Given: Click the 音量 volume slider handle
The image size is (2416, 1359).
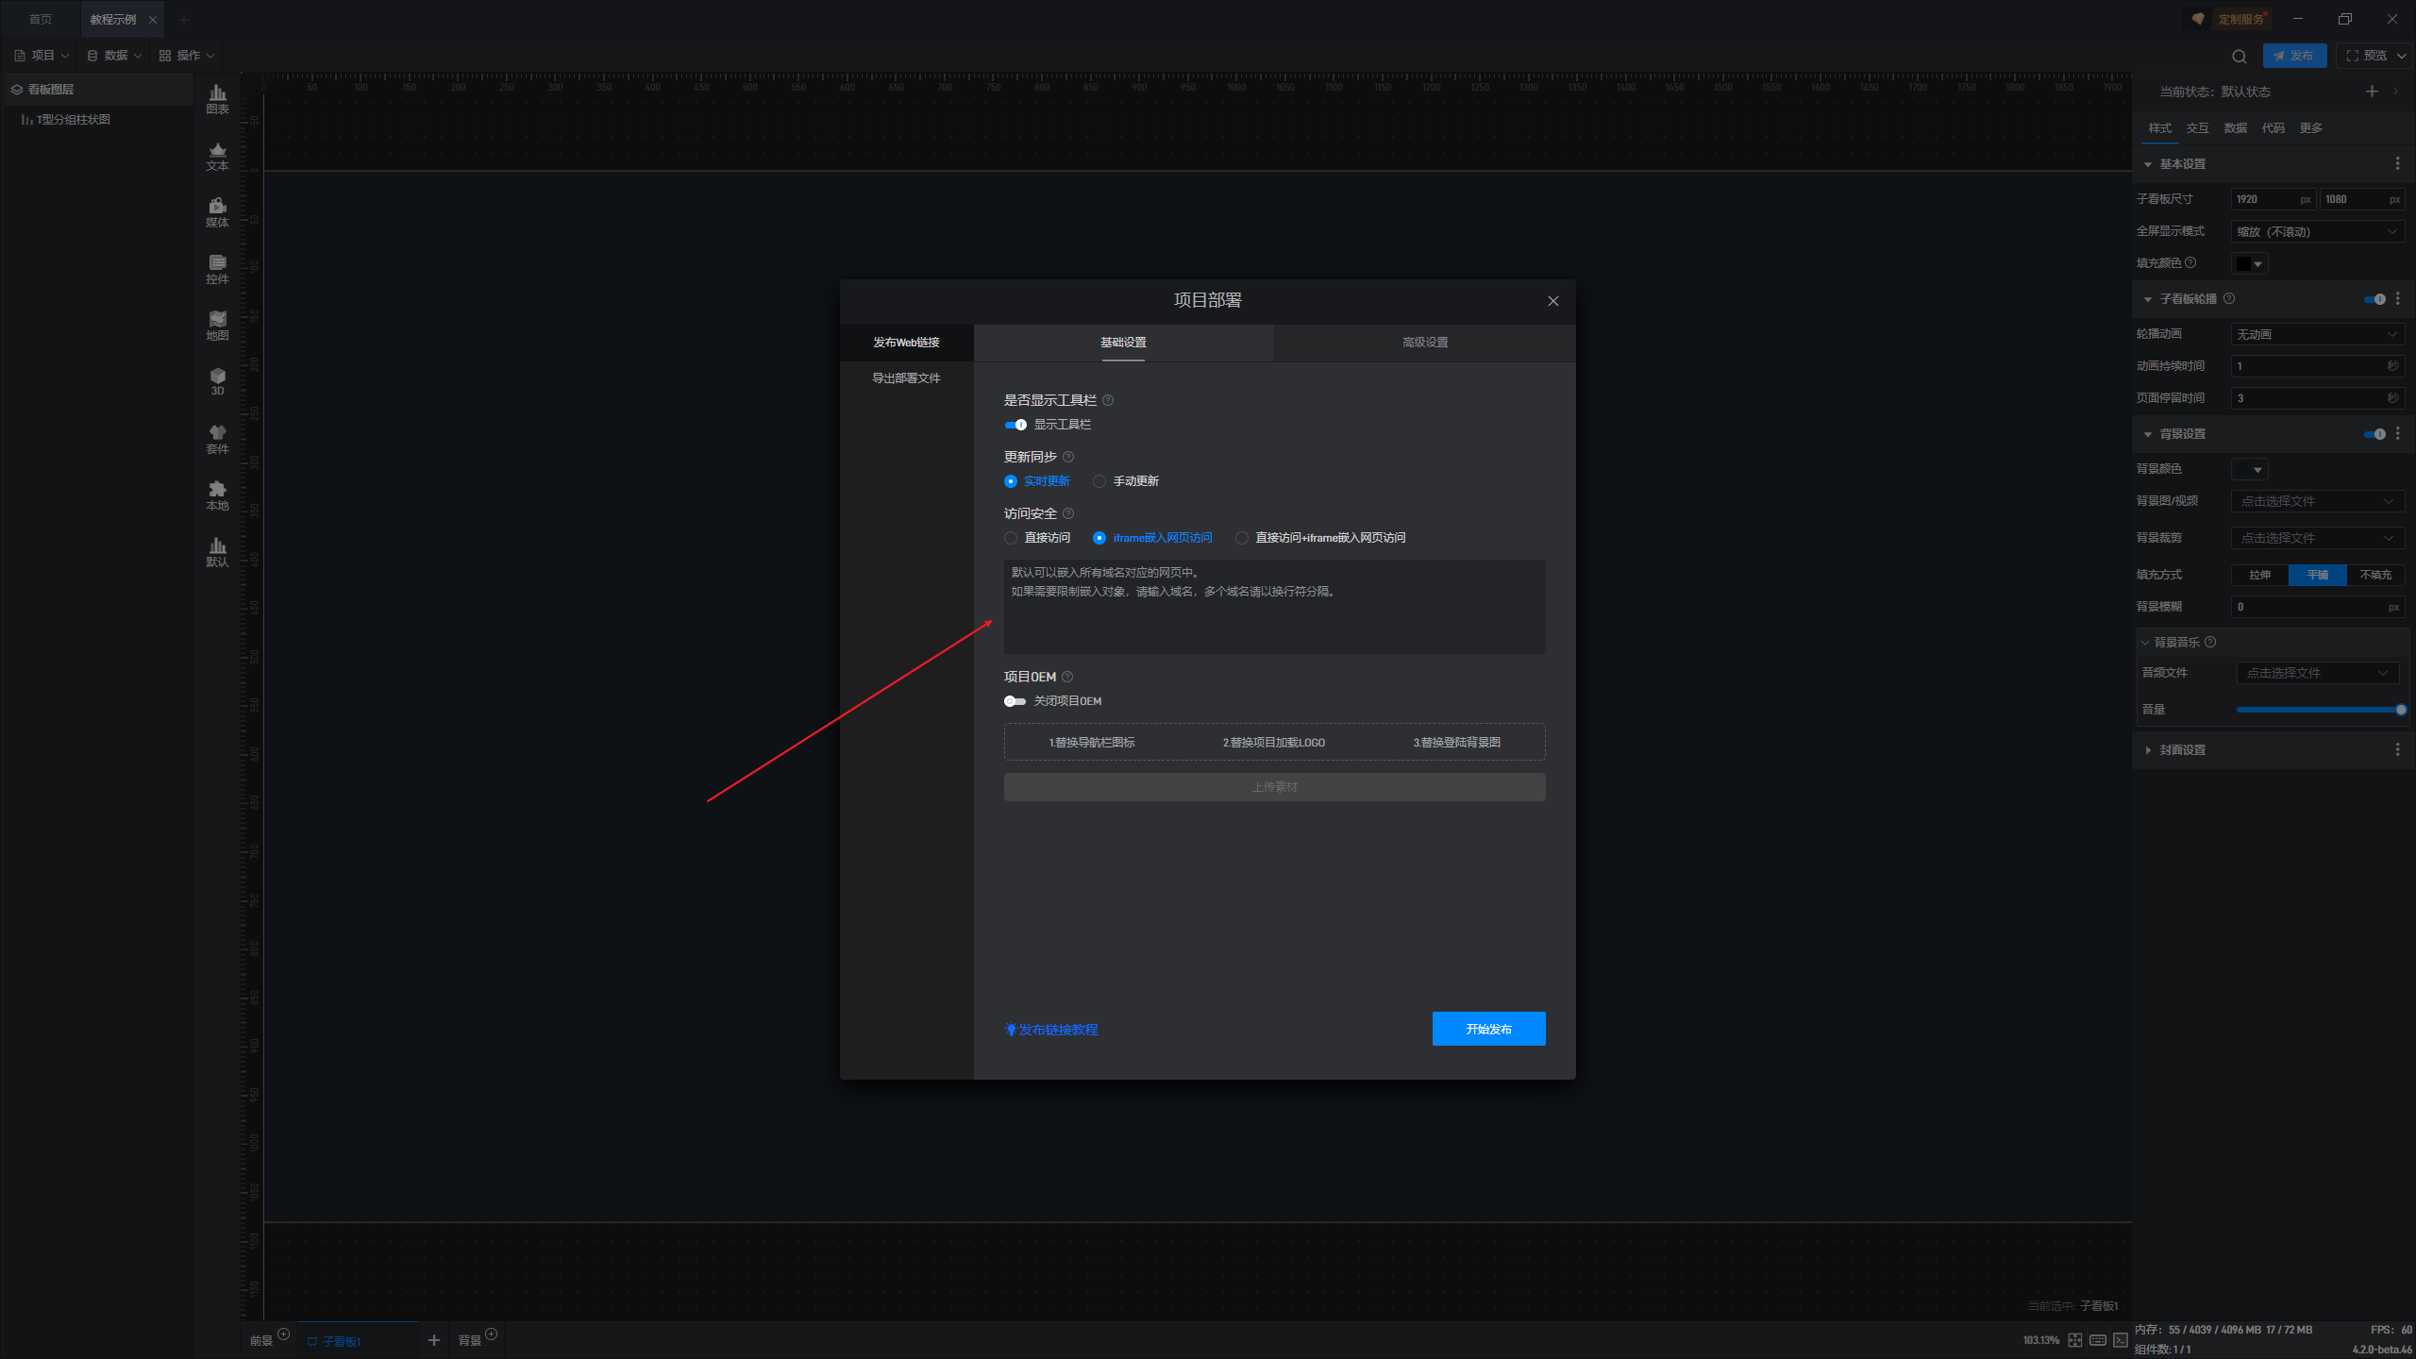Looking at the screenshot, I should (x=2401, y=710).
